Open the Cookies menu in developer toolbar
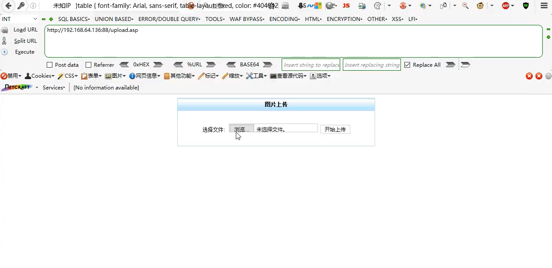 40,76
